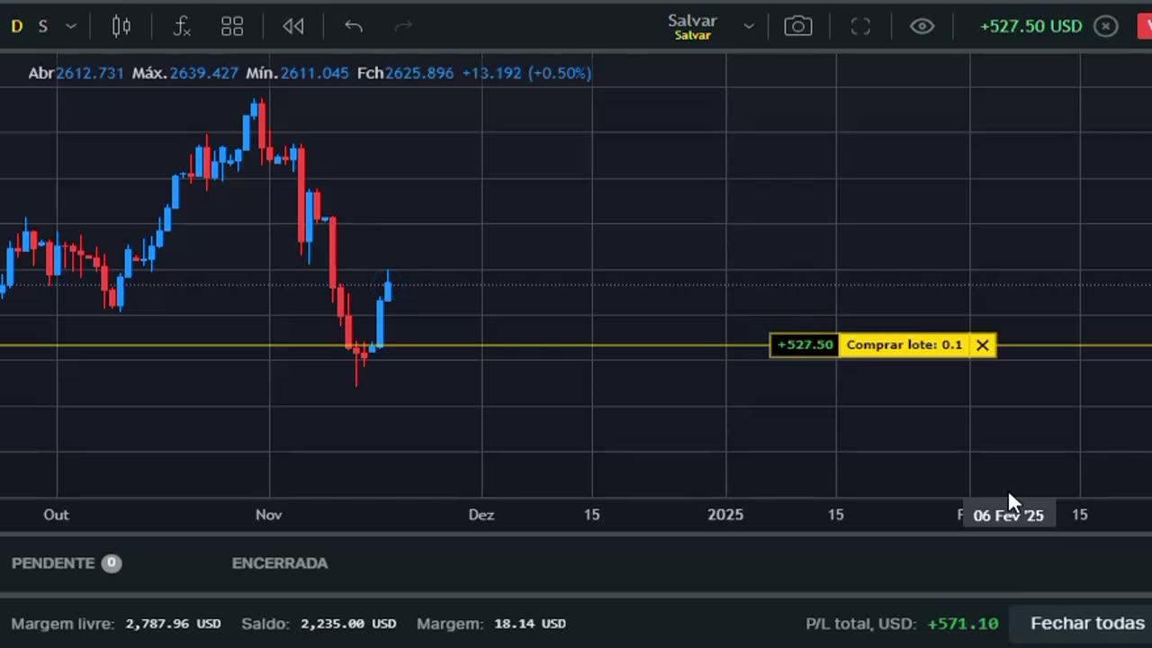Click the Fechar todas button
Screen dimensions: 1152x648
tap(1087, 623)
